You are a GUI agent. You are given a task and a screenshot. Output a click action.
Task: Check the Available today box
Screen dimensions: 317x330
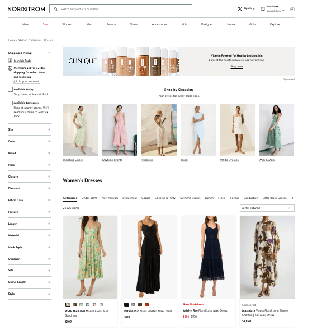10,89
